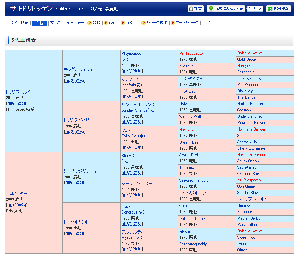Click the green plus favorite-horse icon
The image size is (296, 256).
pyautogui.click(x=211, y=9)
